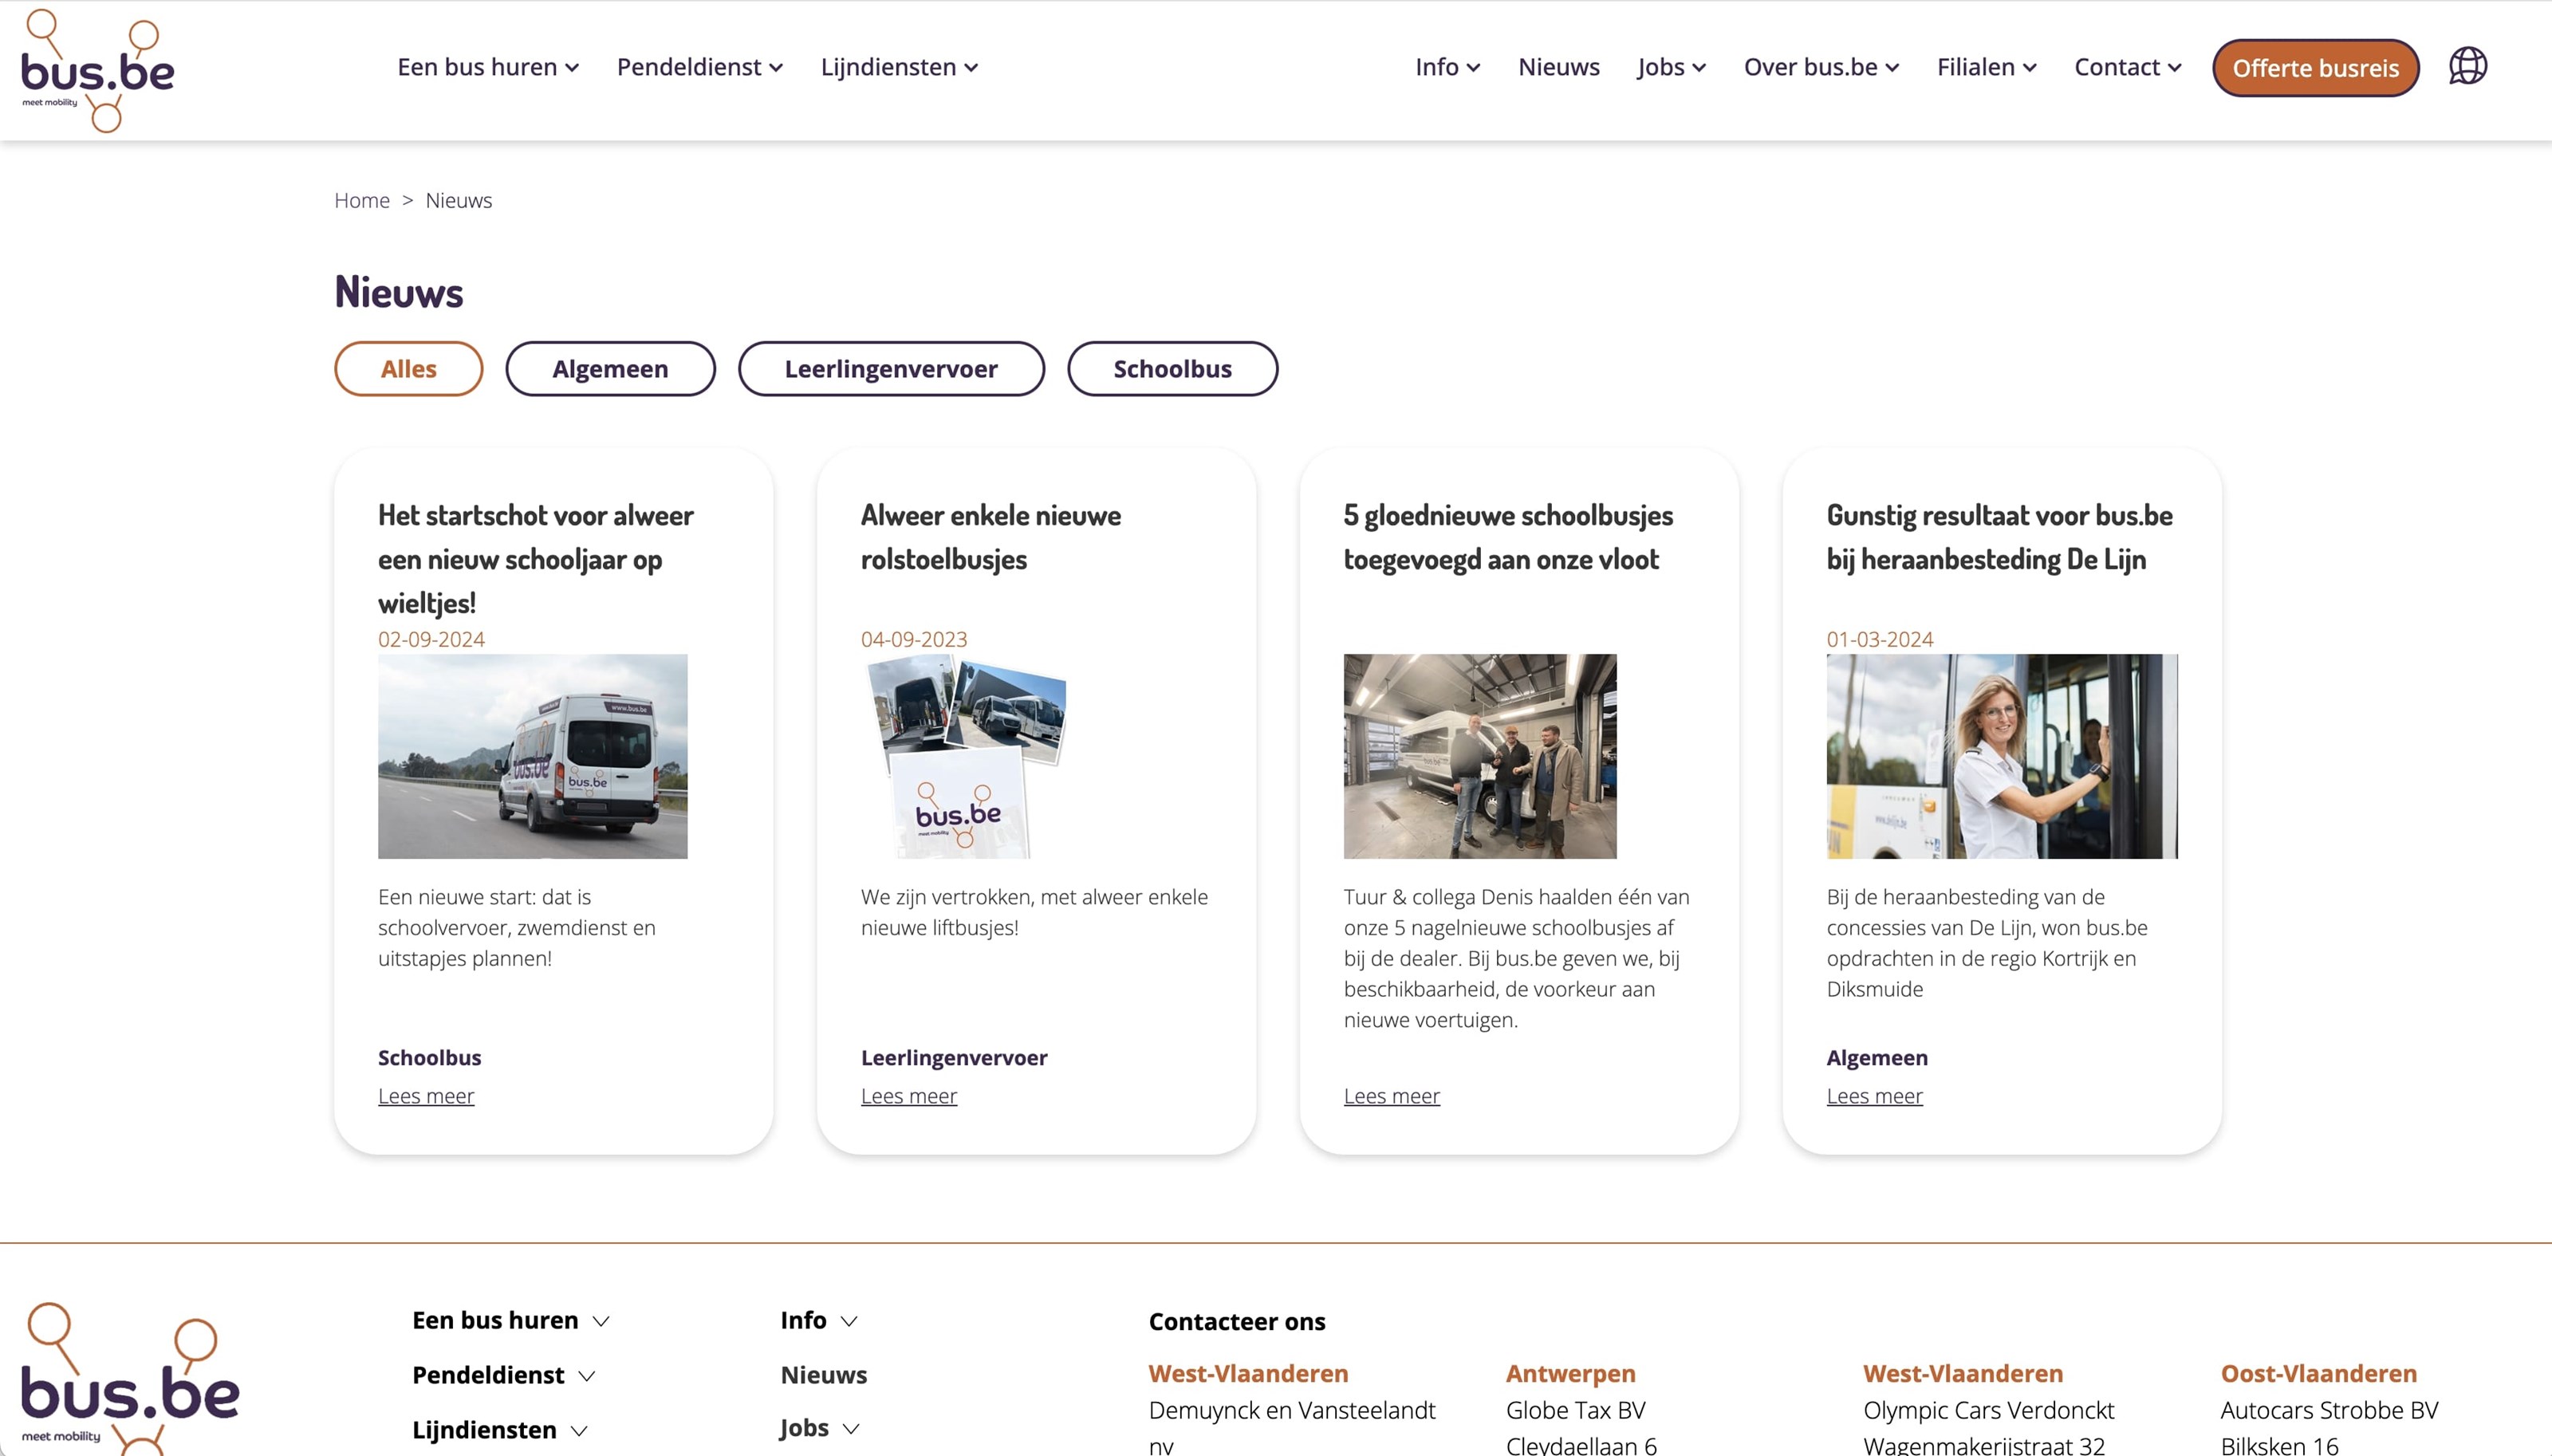Expand the footer Lijndiensten chevron
This screenshot has width=2552, height=1456.
click(x=579, y=1431)
